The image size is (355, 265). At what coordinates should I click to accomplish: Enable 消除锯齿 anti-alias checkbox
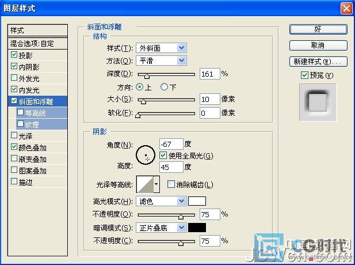coord(171,184)
